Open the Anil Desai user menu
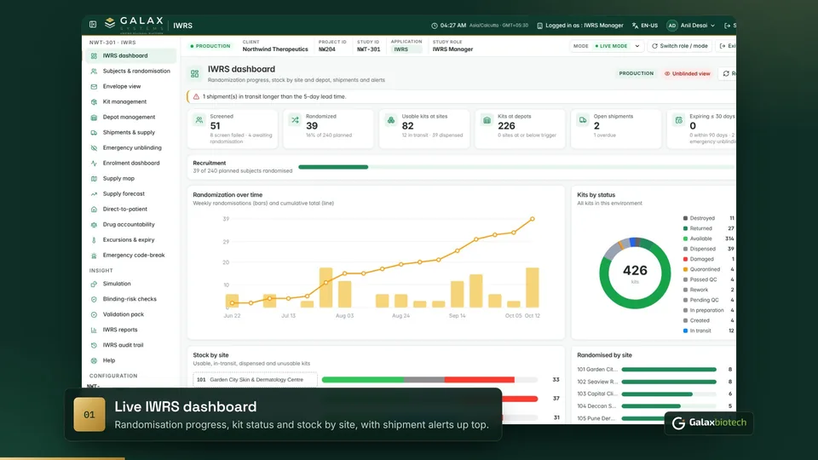The image size is (818, 460). tap(690, 25)
